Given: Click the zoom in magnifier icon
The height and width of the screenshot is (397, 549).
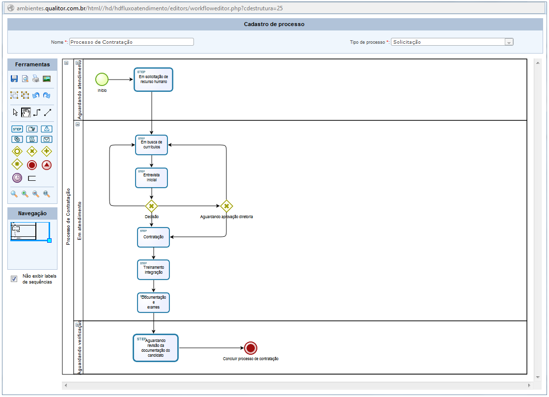Looking at the screenshot, I should [25, 194].
